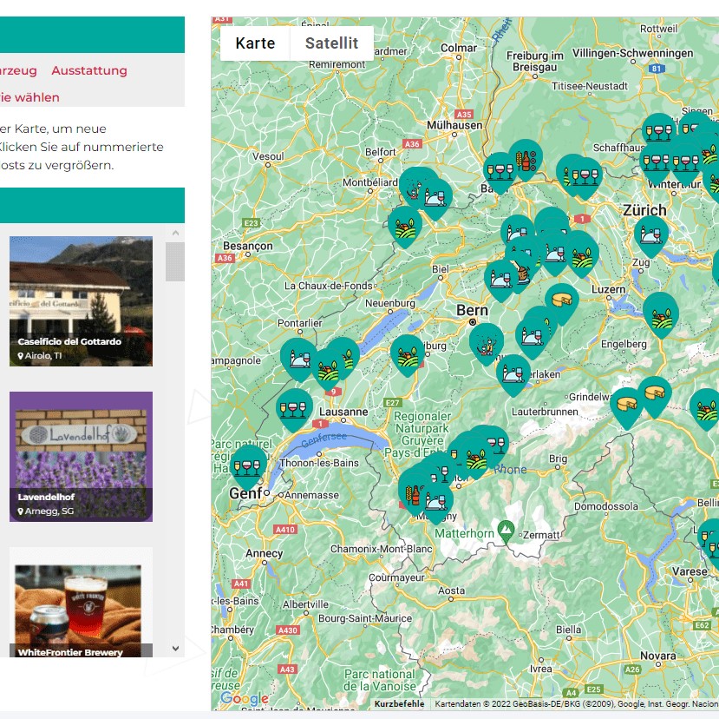Click the cheese marker right of Grindelwald
This screenshot has width=719, height=719.
click(627, 408)
